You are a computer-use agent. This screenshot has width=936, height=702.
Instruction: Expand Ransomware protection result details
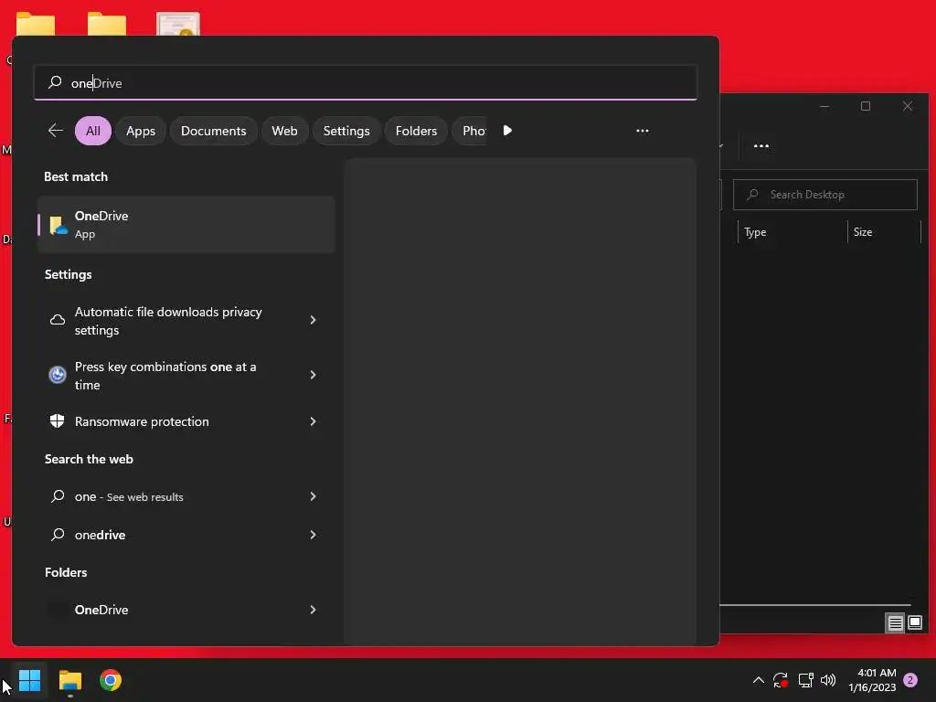coord(313,420)
